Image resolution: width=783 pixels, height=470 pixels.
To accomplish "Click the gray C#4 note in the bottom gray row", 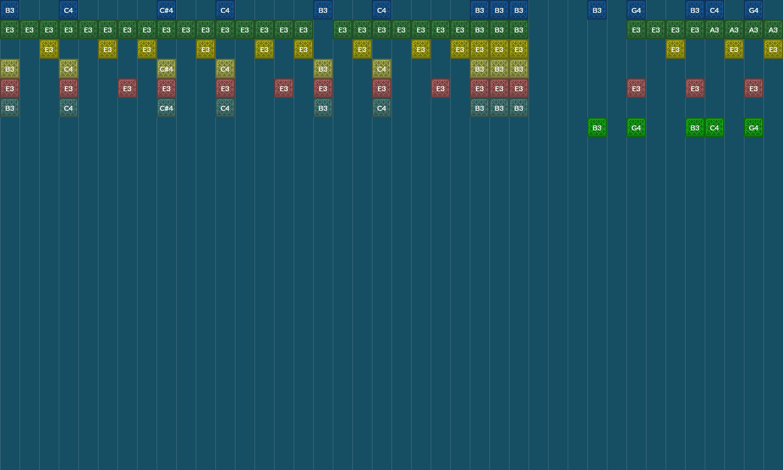I will click(x=166, y=108).
